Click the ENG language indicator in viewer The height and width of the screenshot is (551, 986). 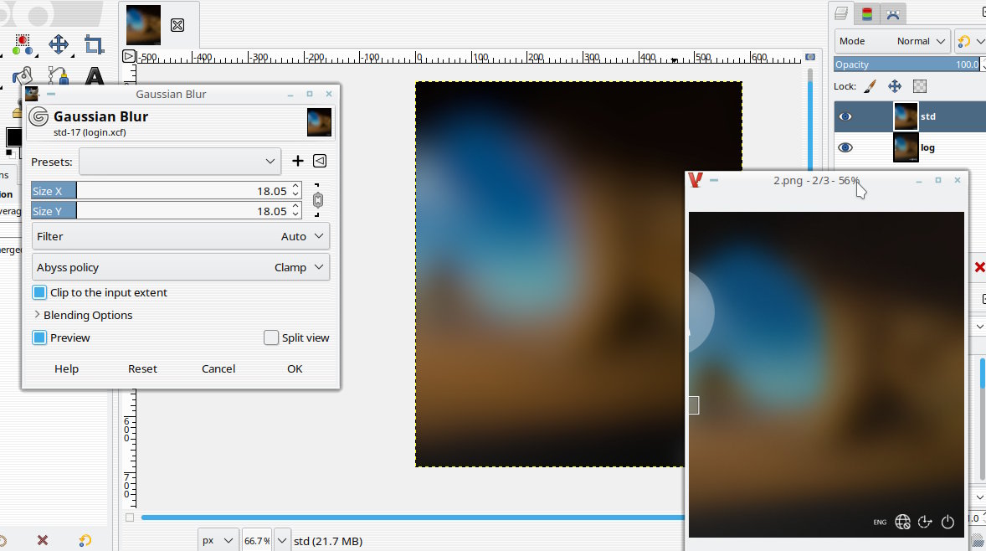tap(880, 522)
